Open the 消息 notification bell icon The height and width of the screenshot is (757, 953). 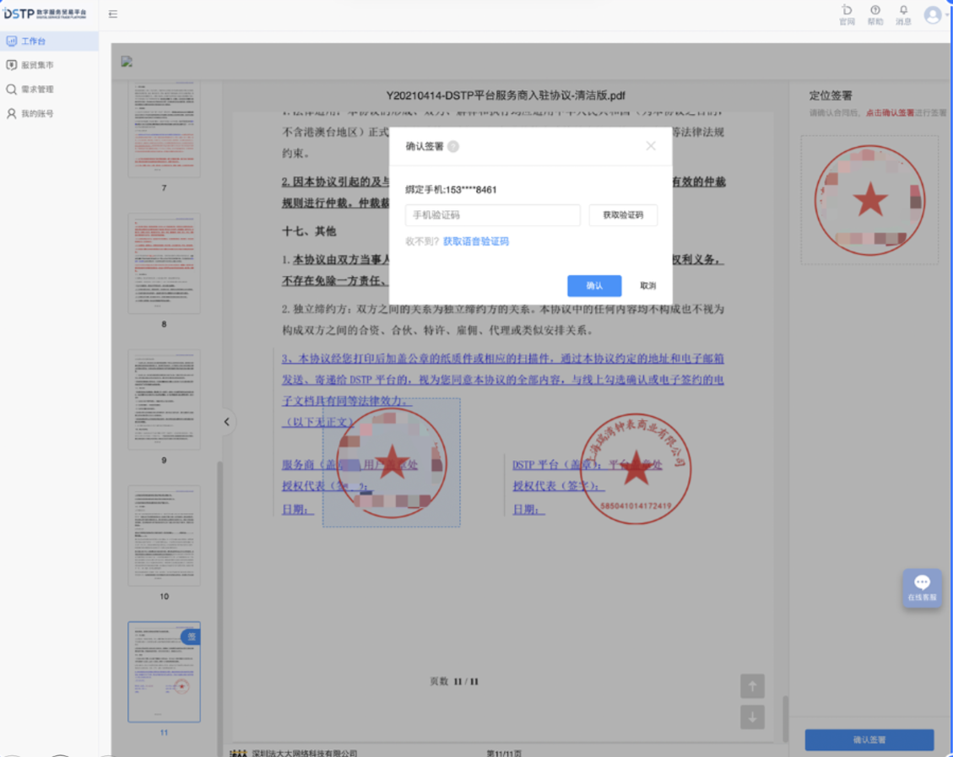(x=902, y=14)
